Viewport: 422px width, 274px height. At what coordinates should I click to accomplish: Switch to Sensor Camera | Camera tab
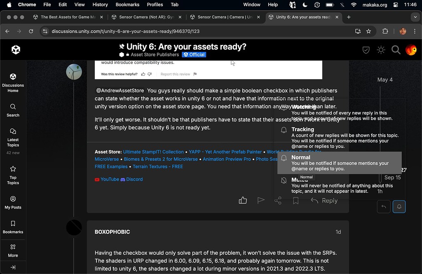pos(225,17)
